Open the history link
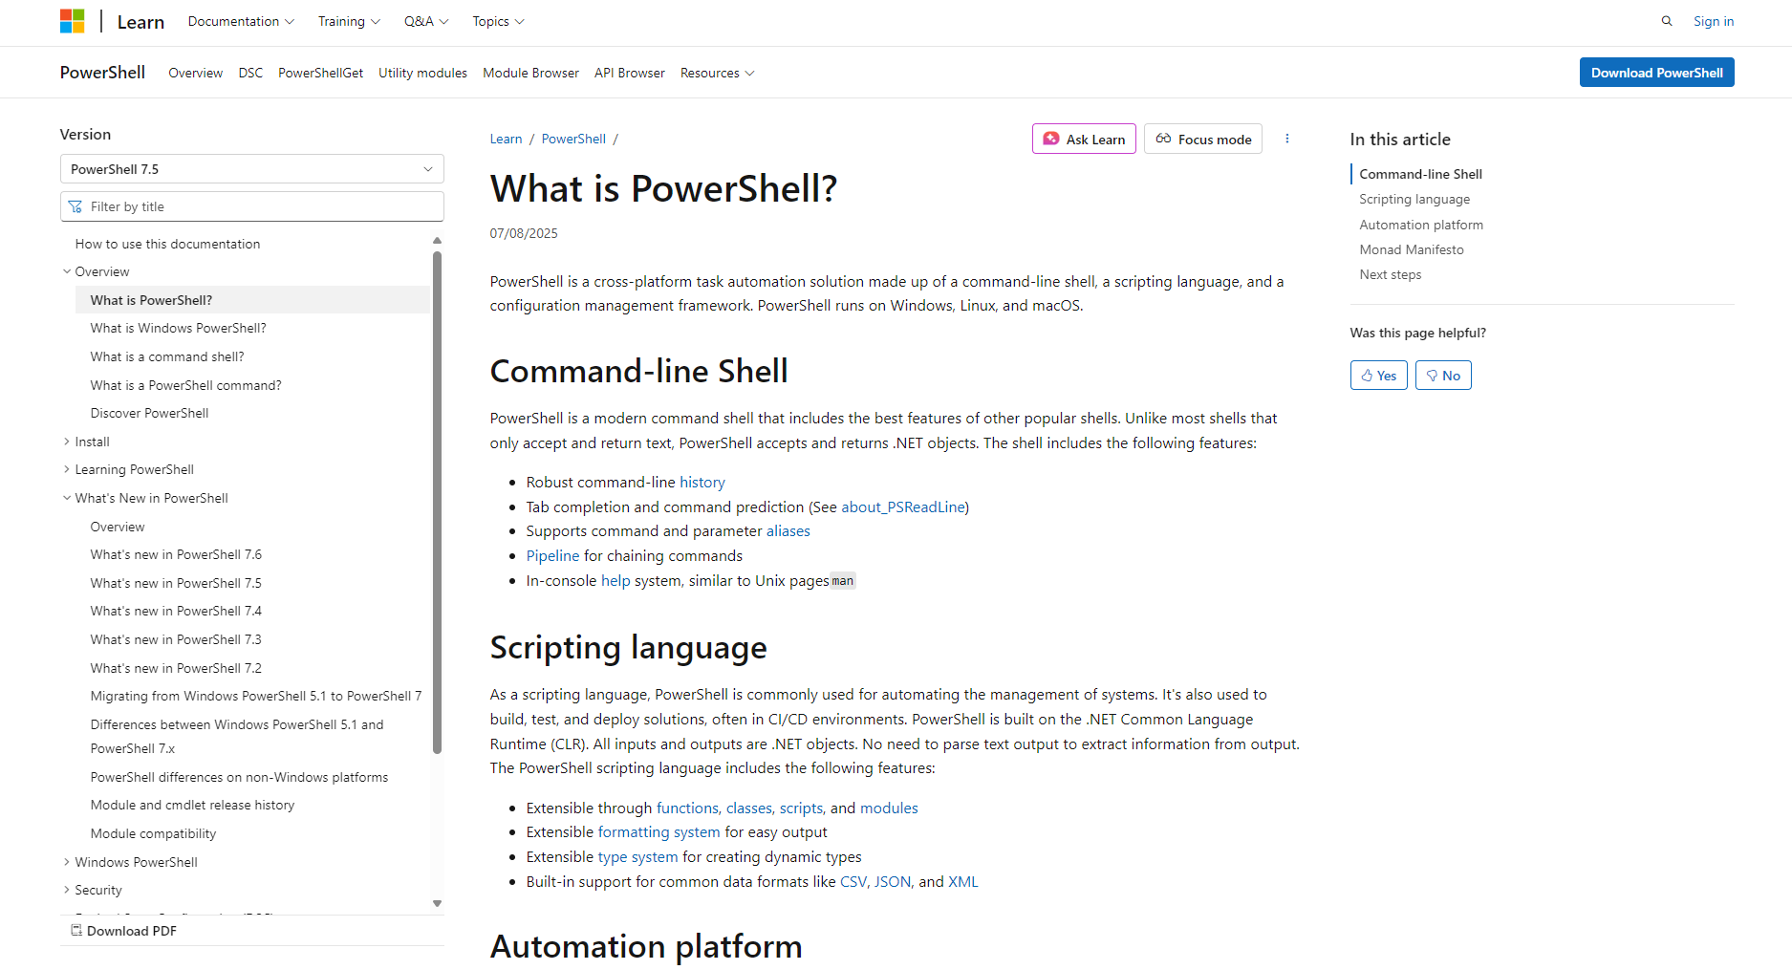The height and width of the screenshot is (970, 1792). tap(702, 482)
